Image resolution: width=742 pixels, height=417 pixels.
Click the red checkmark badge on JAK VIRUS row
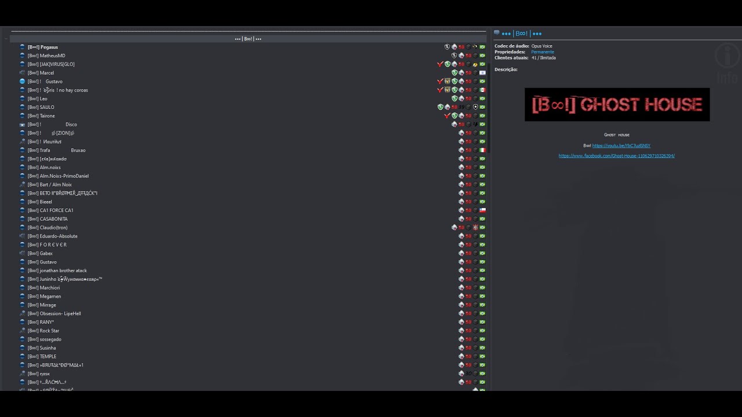pos(440,64)
